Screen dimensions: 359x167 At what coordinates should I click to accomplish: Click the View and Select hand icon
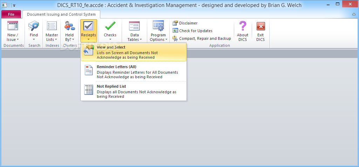tap(89, 50)
